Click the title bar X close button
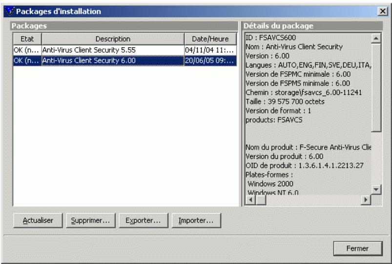Image resolution: width=392 pixels, height=264 pixels. coord(383,11)
